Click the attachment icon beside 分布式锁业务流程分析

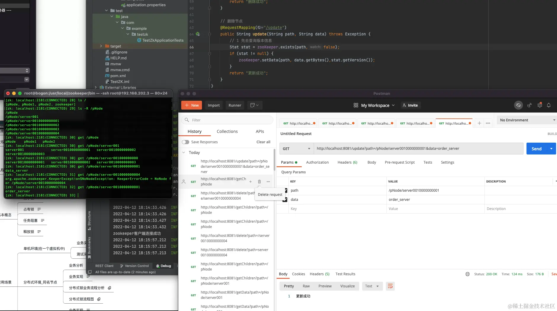click(x=110, y=288)
